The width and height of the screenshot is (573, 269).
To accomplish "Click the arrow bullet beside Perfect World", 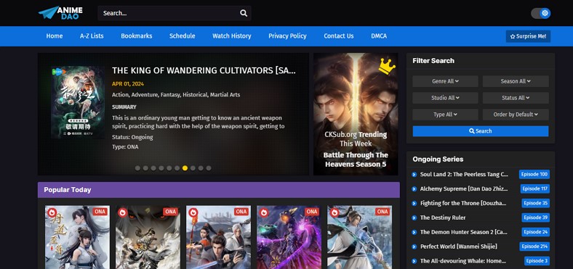I will click(x=414, y=247).
